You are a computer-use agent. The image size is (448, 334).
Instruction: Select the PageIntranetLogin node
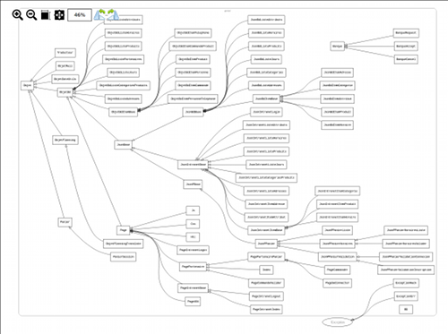193,250
